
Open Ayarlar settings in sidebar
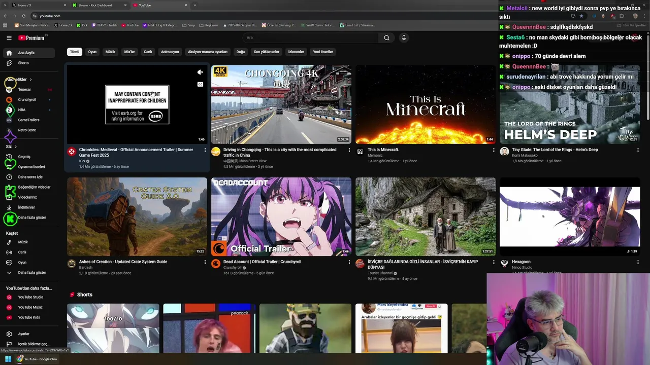point(29,334)
